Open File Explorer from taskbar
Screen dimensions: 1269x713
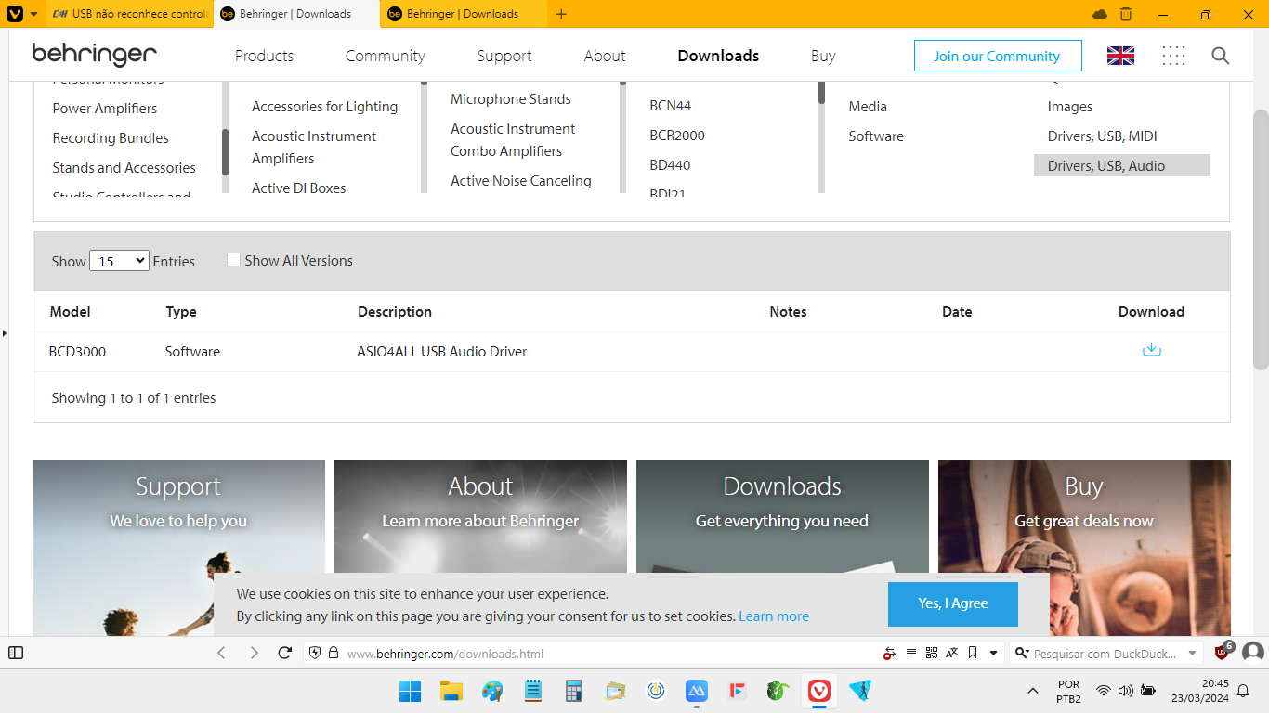(x=451, y=691)
